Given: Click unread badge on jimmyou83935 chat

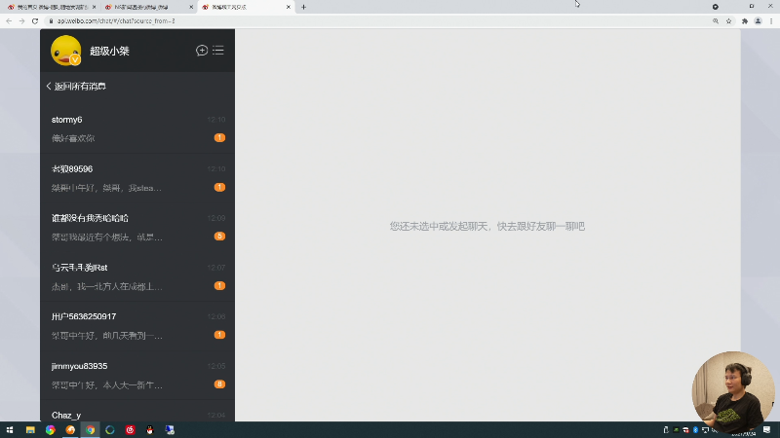Looking at the screenshot, I should coord(219,383).
